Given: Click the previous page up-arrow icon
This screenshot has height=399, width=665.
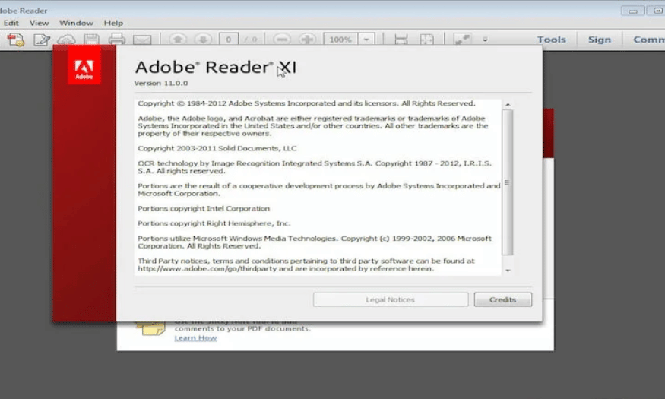Looking at the screenshot, I should [178, 40].
